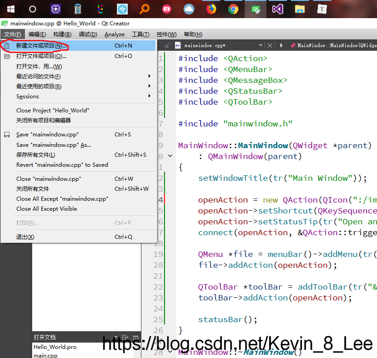Click the # line/column indicator in editor toolbar
377x358 pixels.
[x=281, y=45]
